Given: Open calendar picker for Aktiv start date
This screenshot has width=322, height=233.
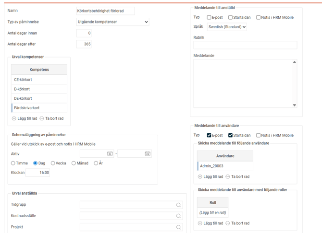Looking at the screenshot, I should pos(110,154).
